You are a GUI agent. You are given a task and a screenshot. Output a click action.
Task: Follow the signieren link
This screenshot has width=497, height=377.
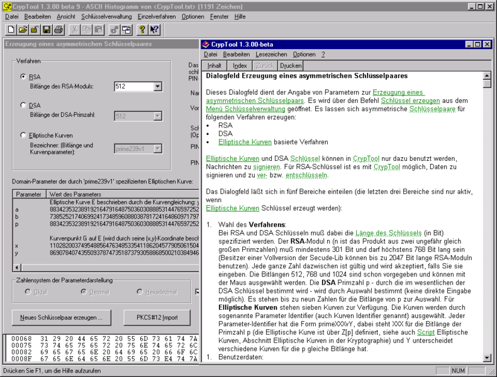click(267, 167)
